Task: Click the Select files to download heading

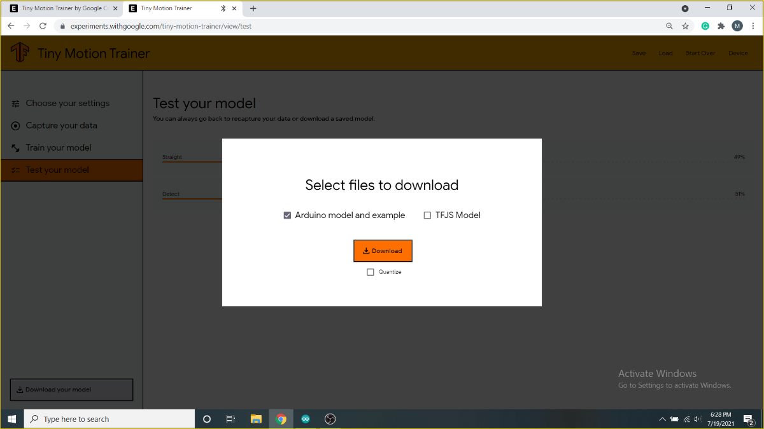Action: point(382,186)
